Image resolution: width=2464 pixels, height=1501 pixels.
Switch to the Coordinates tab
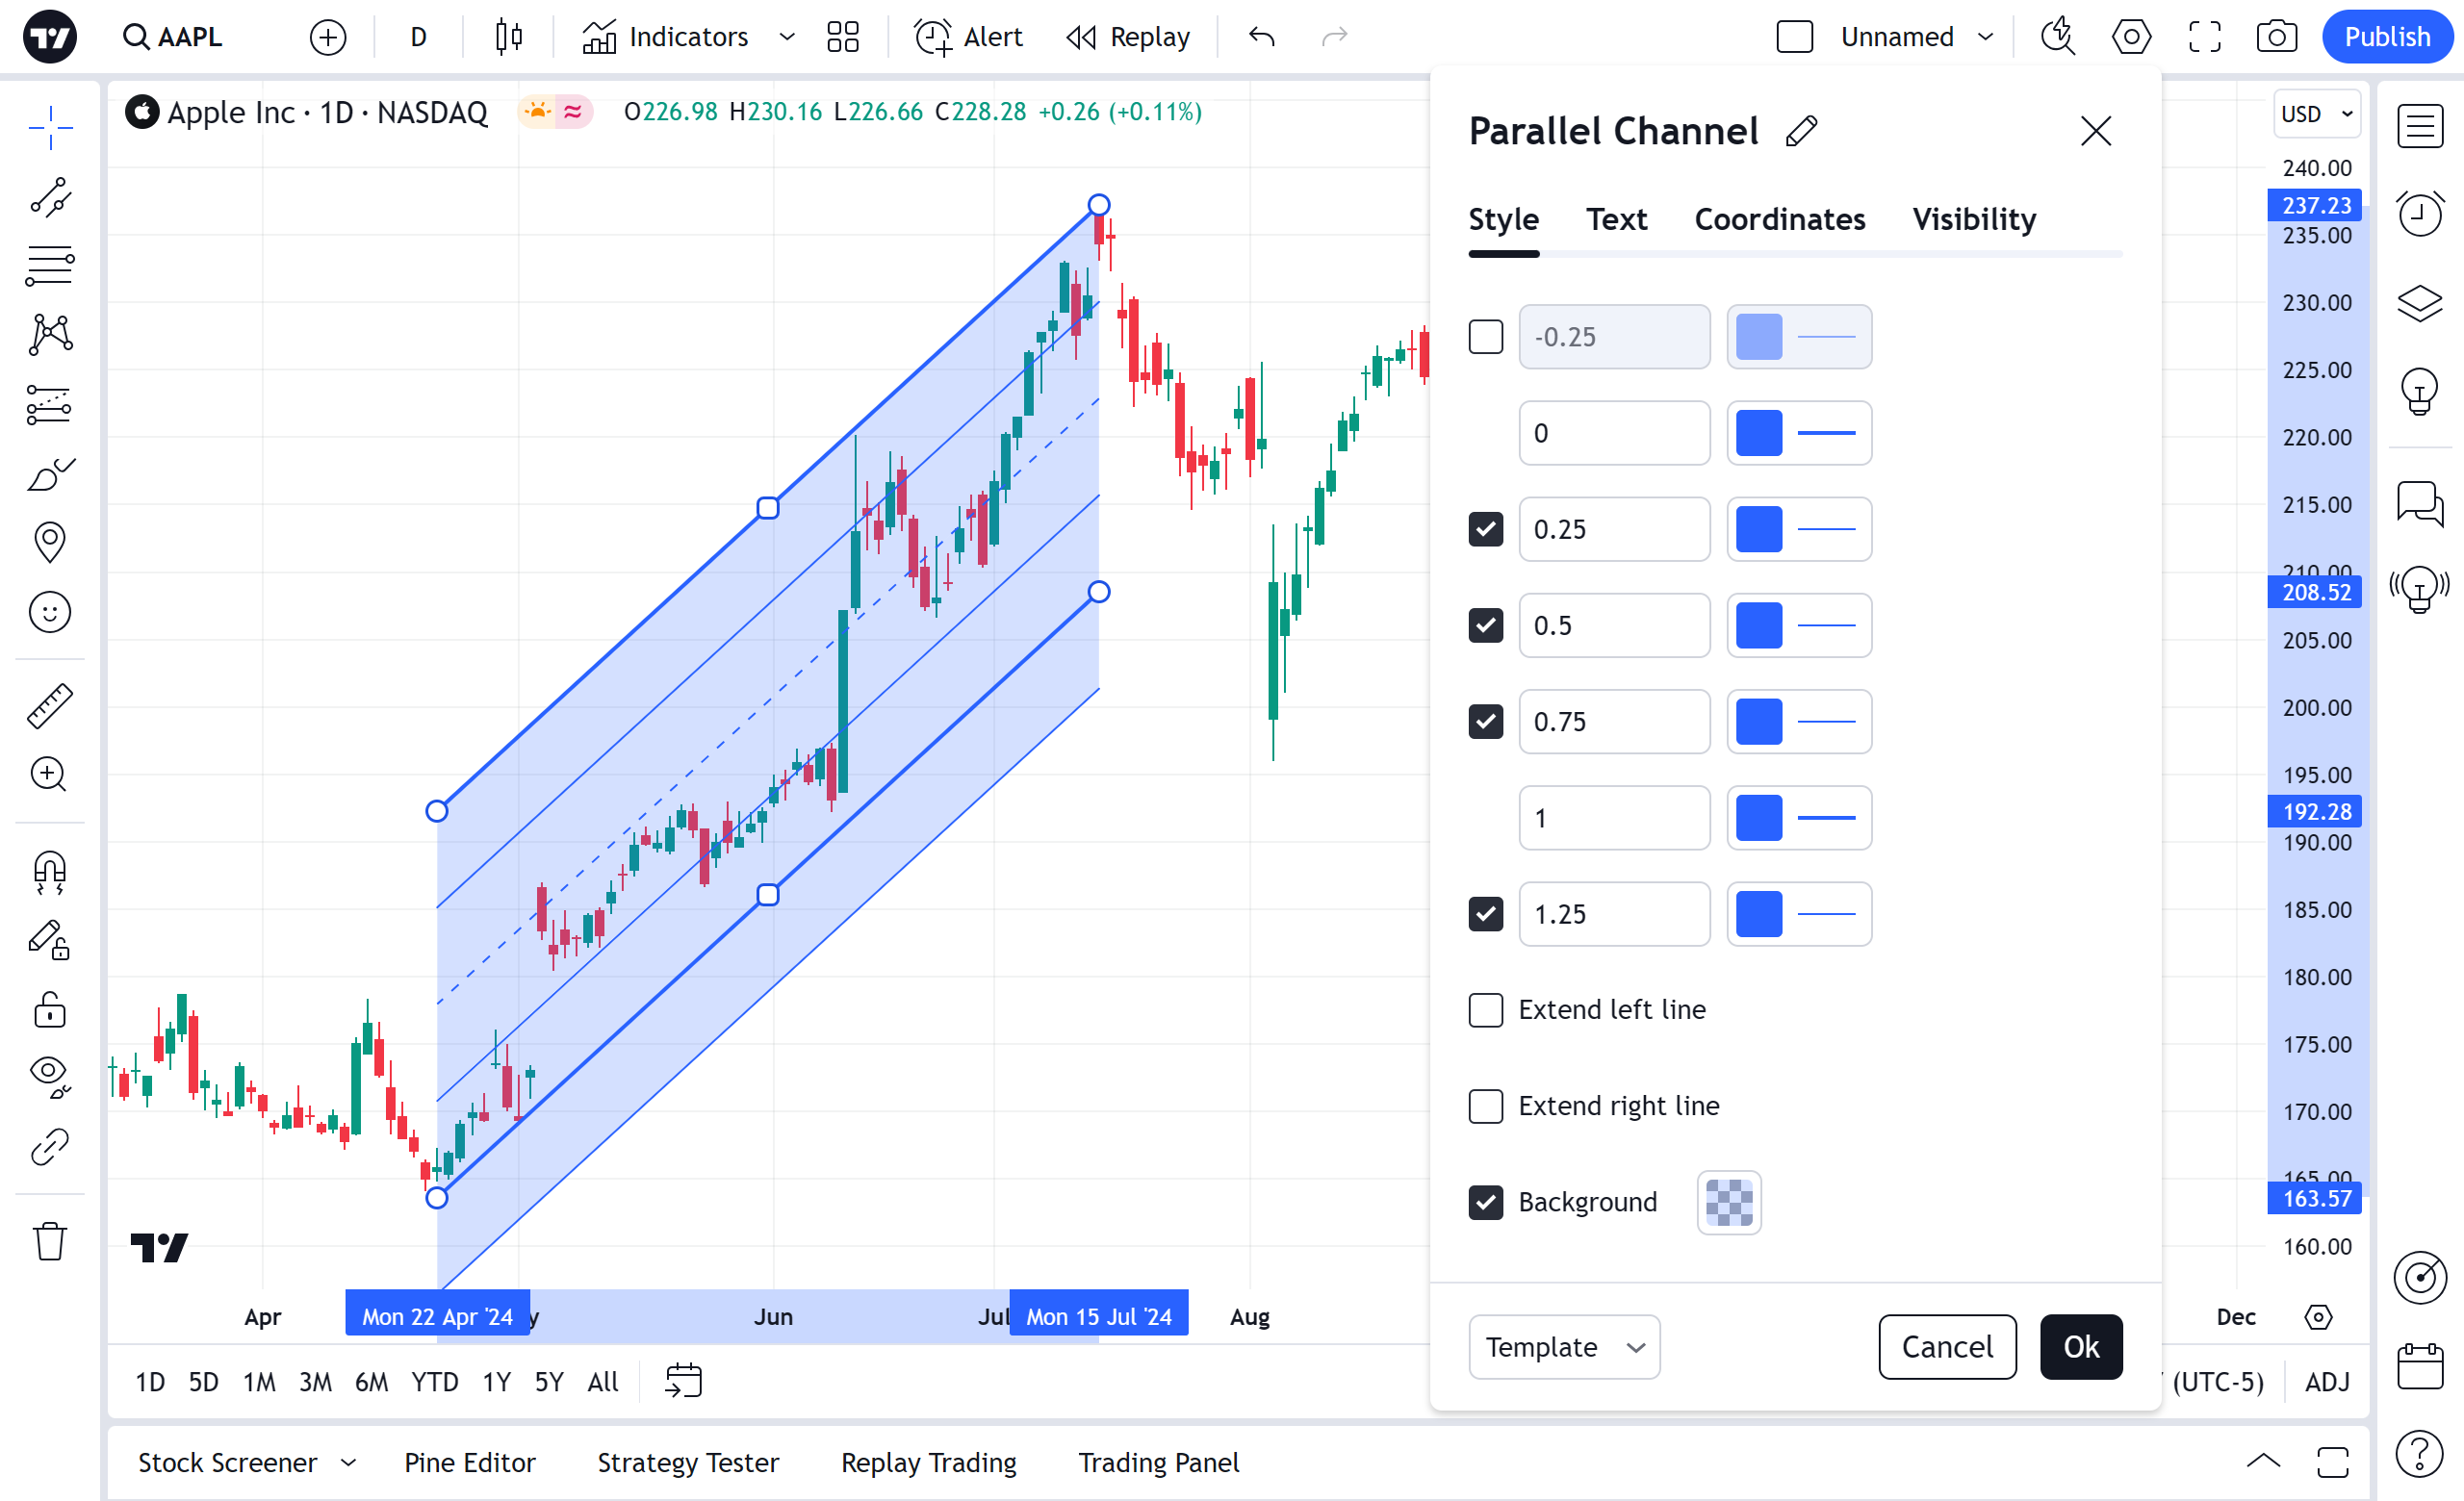1779,218
